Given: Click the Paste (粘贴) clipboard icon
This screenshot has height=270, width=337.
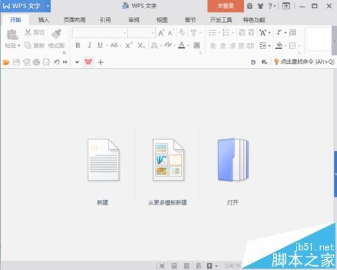Looking at the screenshot, I should pos(12,34).
